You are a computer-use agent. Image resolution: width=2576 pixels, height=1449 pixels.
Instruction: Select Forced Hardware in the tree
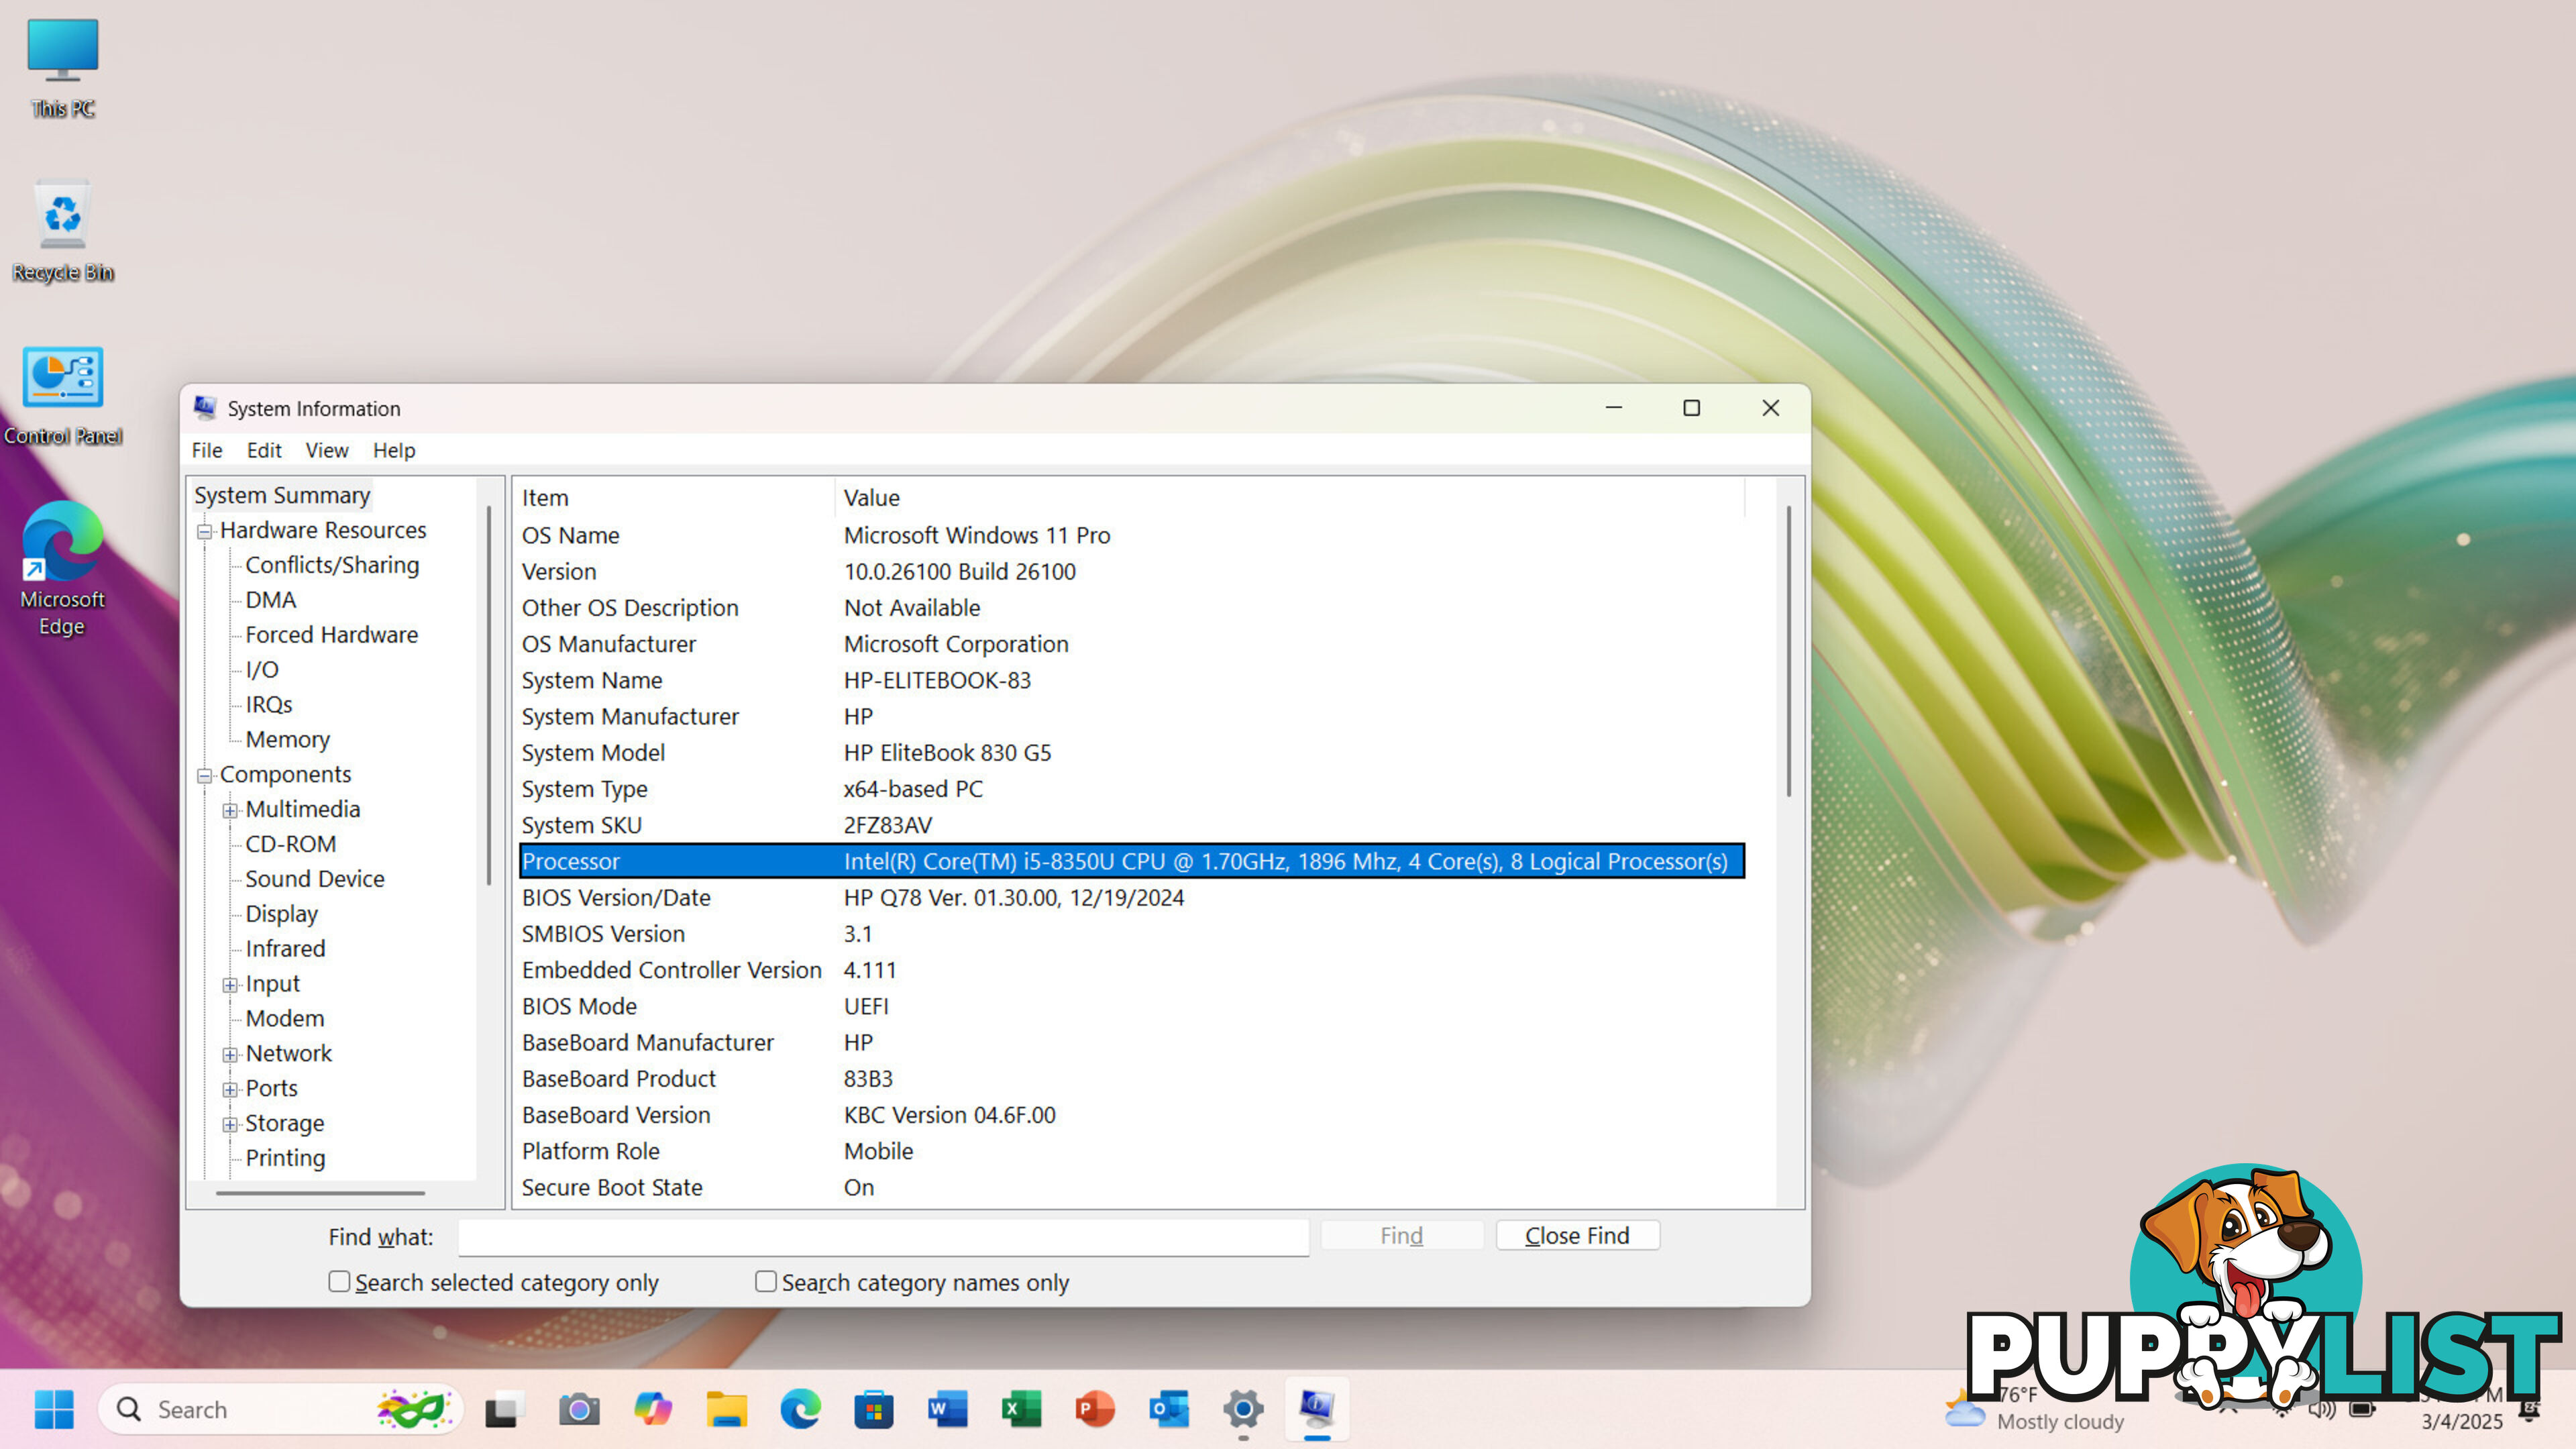pyautogui.click(x=331, y=635)
